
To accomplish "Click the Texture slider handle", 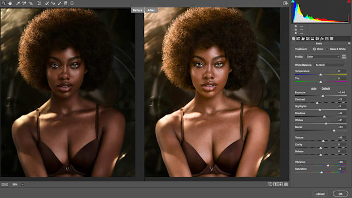I will [323, 141].
